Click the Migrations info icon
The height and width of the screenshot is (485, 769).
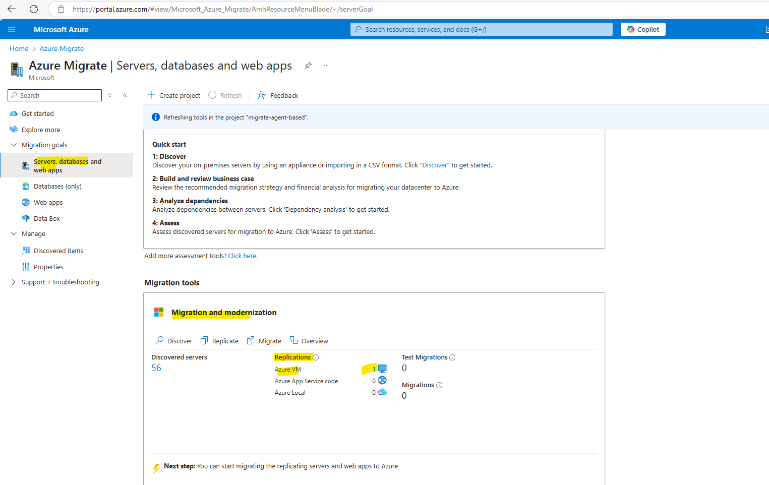point(439,385)
